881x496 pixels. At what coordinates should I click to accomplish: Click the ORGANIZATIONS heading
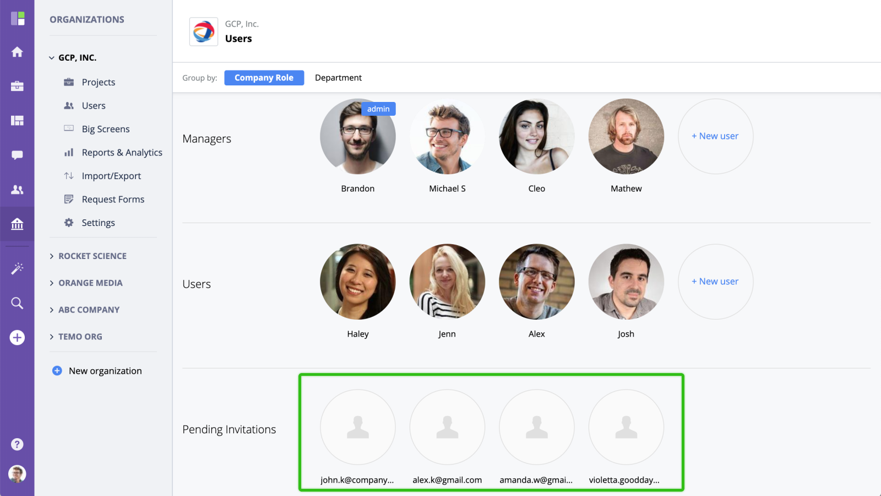click(x=87, y=19)
